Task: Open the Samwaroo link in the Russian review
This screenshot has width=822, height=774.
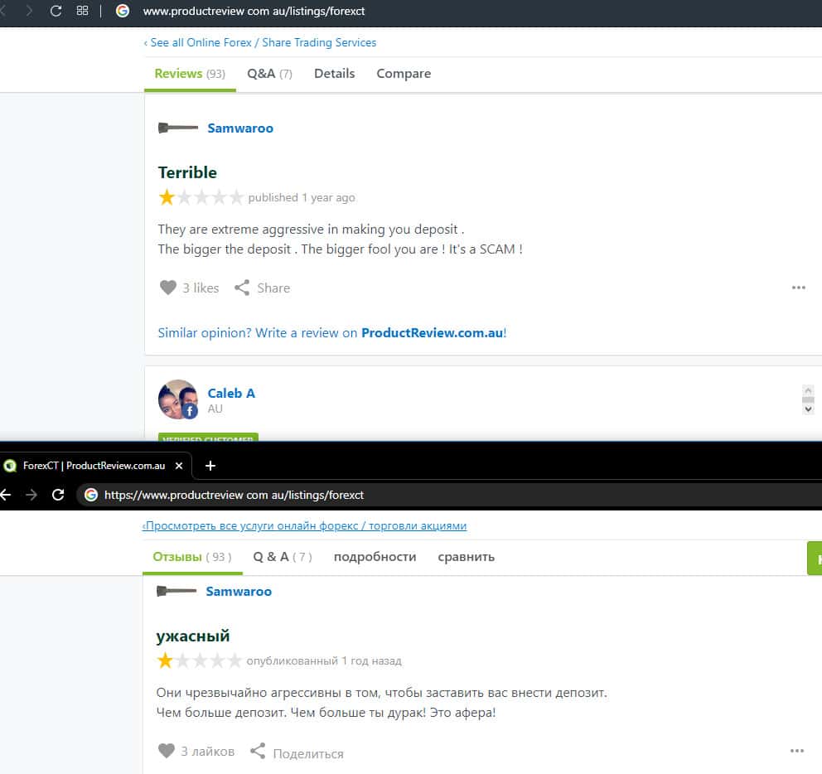Action: 239,592
